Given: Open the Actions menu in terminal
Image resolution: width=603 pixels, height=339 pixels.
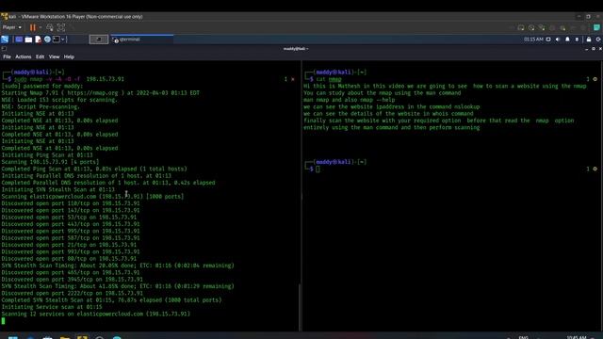Looking at the screenshot, I should (23, 56).
